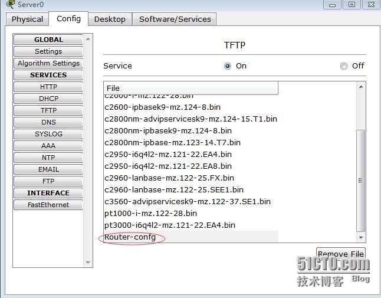
Task: Click the SERVICES section header
Action: point(48,75)
